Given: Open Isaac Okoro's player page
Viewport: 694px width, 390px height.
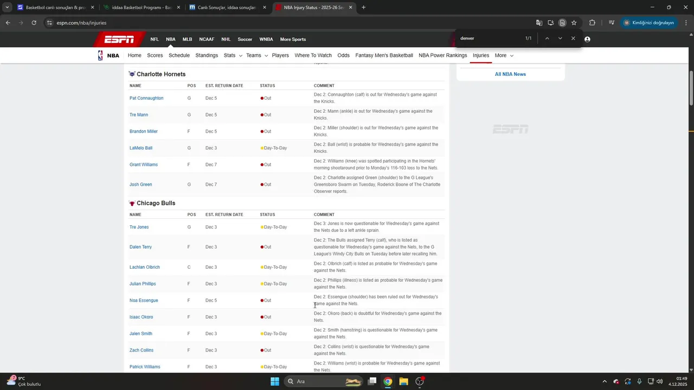Looking at the screenshot, I should 141,317.
